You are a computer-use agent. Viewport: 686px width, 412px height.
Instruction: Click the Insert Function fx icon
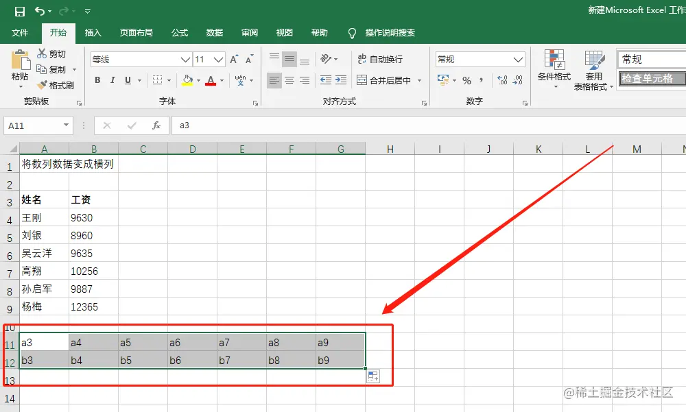(x=156, y=125)
